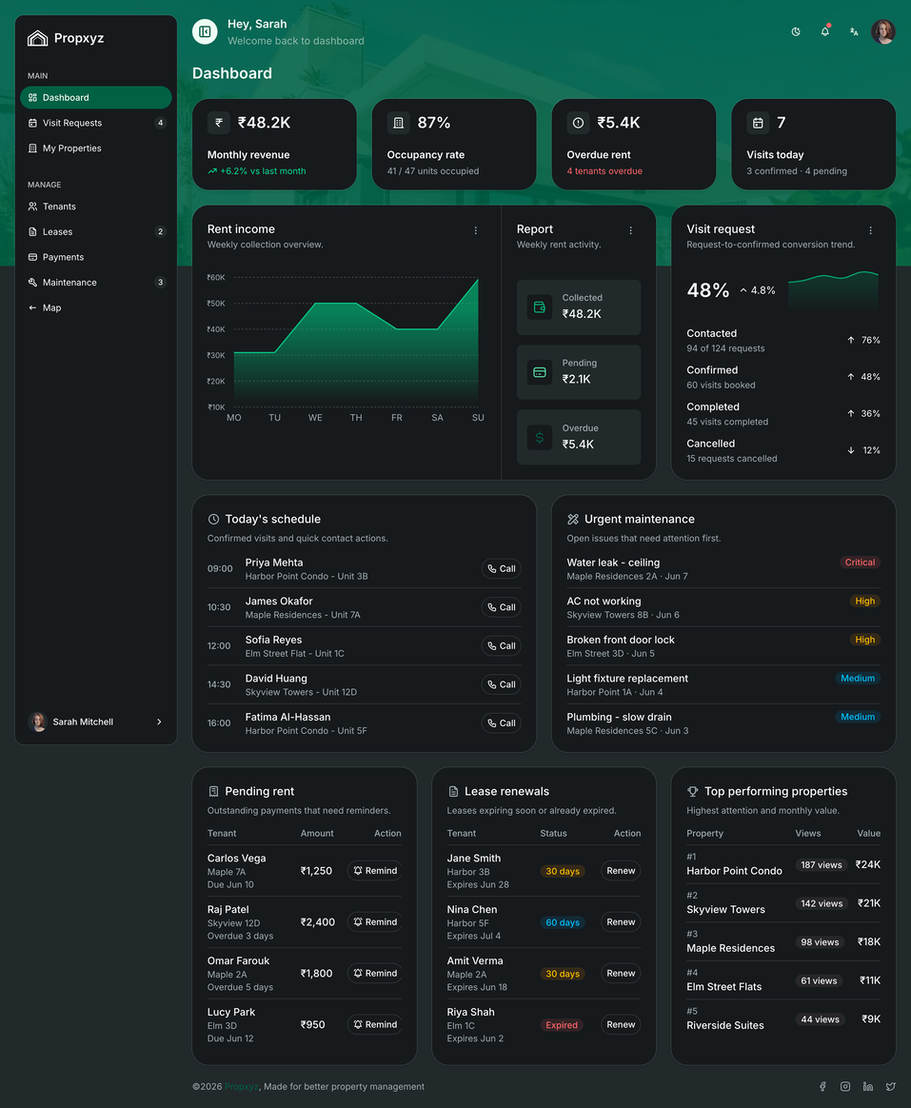Call Fatima Al-Hassan

(x=501, y=722)
